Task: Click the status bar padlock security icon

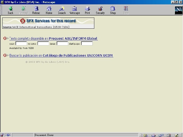Action: 2,135
